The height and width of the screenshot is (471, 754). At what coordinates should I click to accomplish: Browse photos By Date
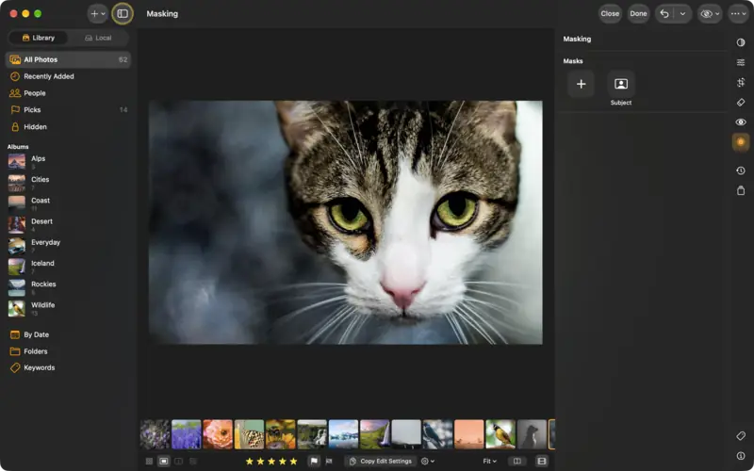[x=68, y=334]
